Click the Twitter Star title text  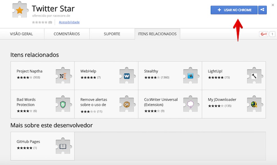(x=53, y=8)
